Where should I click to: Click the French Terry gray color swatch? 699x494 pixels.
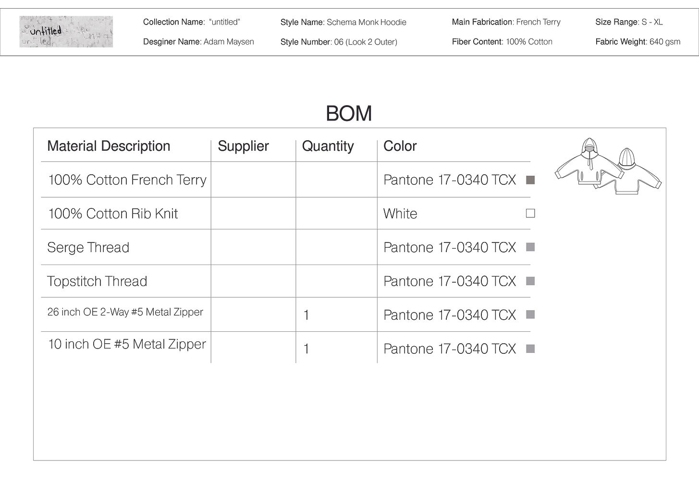tap(530, 180)
